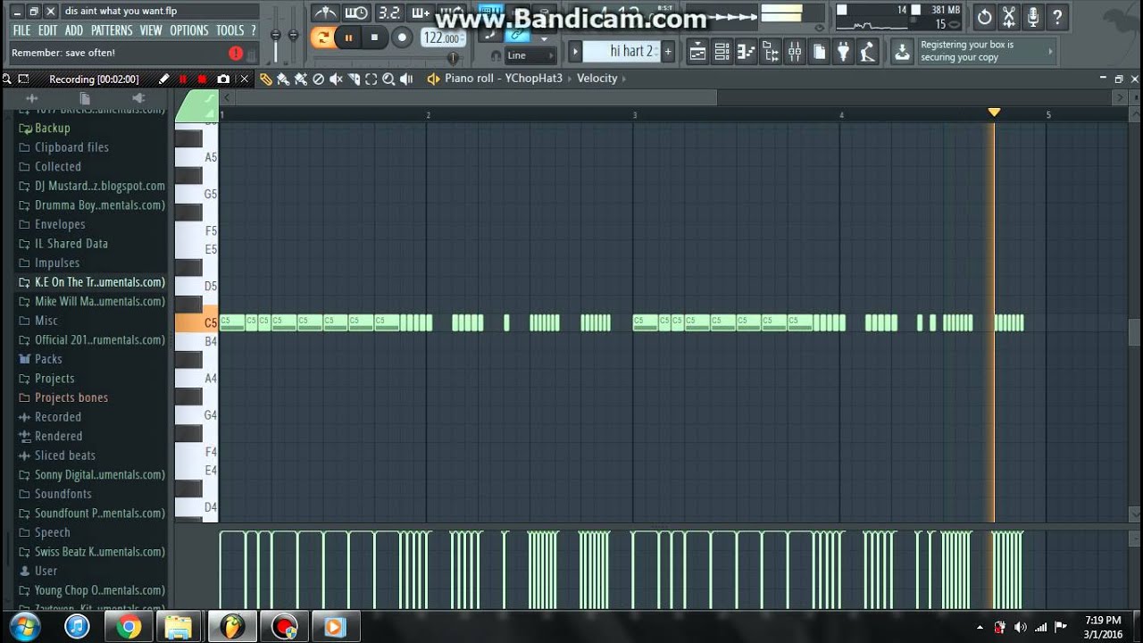Expand the Packs folder
Viewport: 1143px width, 643px height.
(48, 359)
